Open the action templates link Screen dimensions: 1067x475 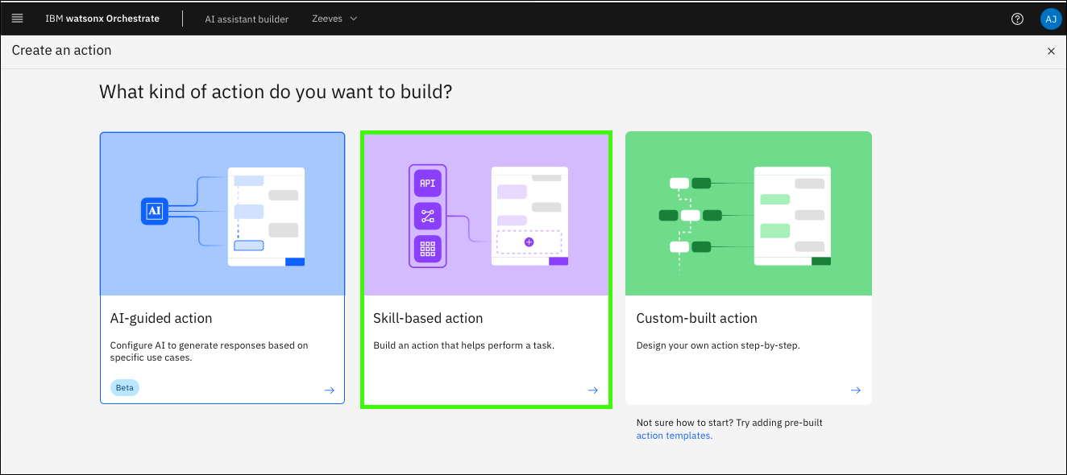point(674,436)
